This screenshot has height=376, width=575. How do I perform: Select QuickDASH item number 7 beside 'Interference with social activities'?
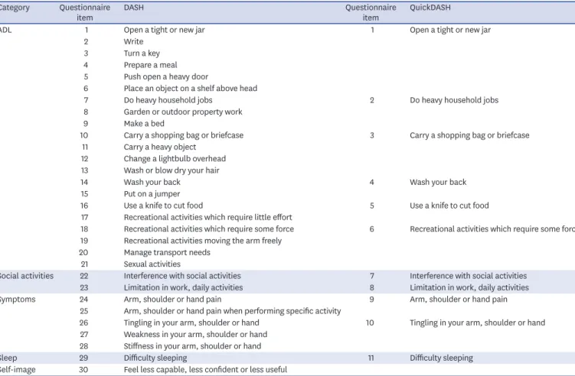click(x=372, y=276)
